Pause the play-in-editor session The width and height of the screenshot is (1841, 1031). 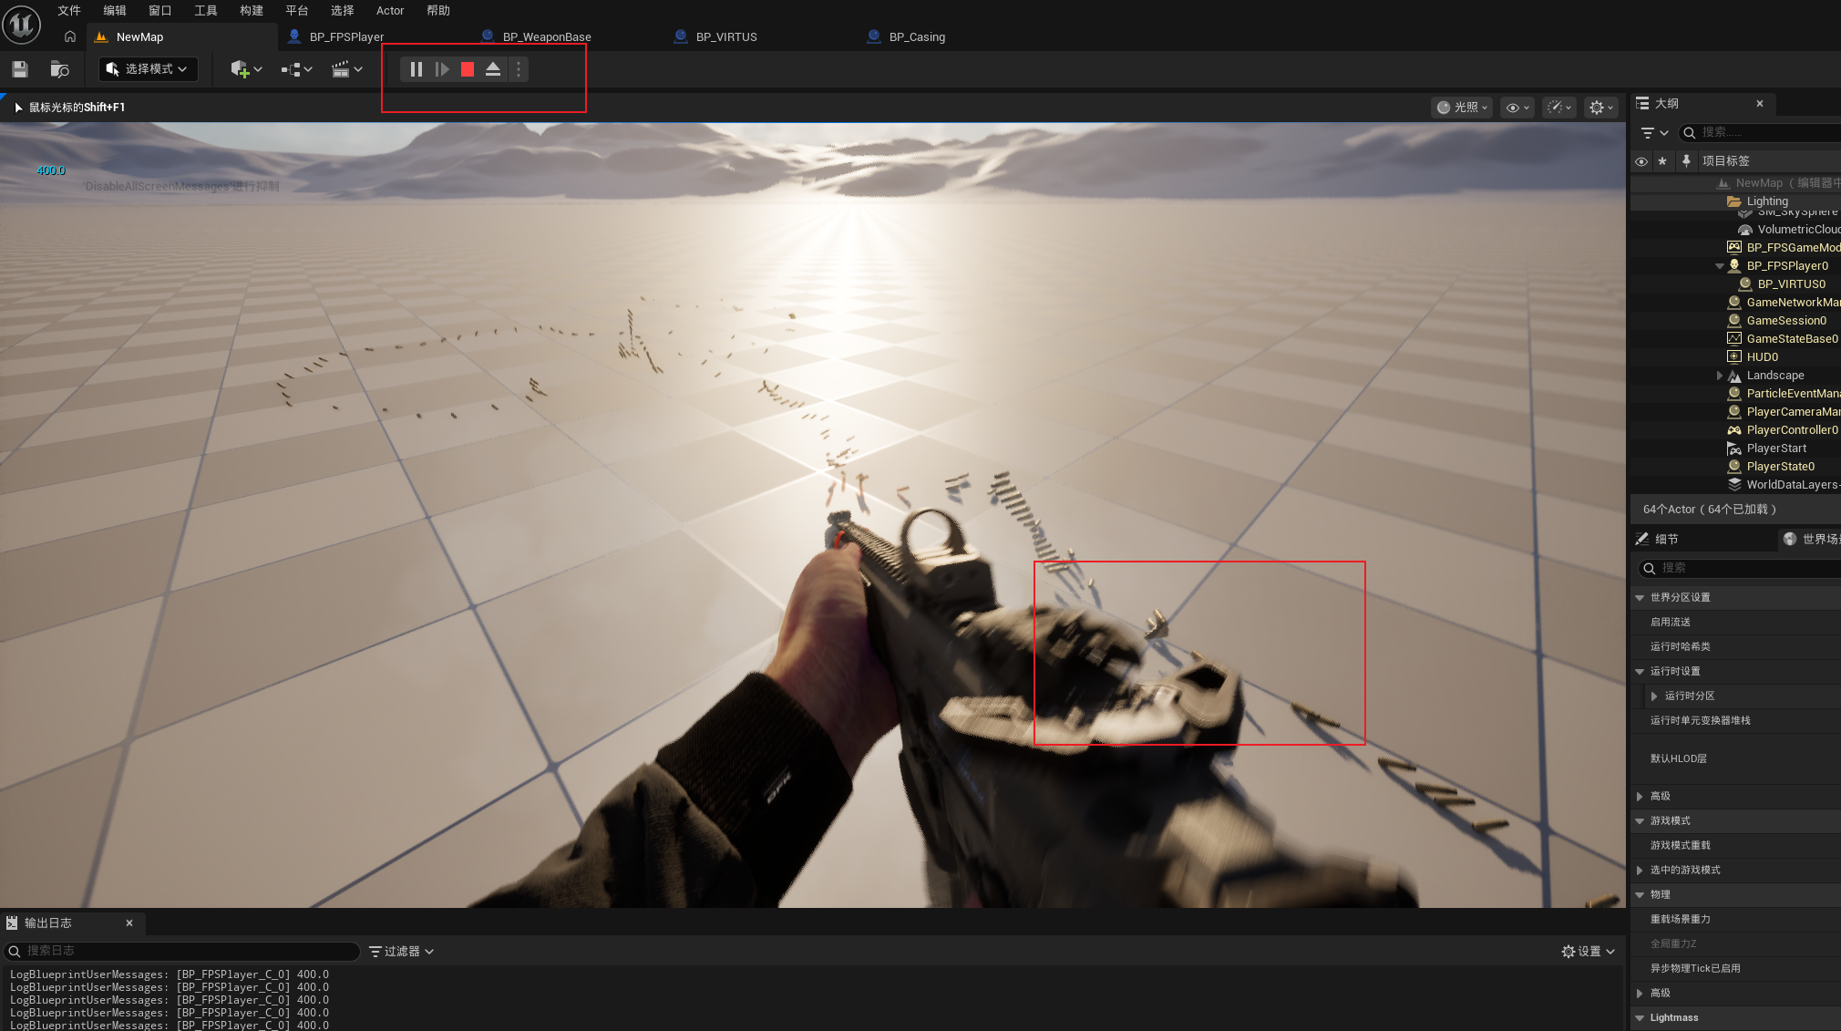pos(416,69)
